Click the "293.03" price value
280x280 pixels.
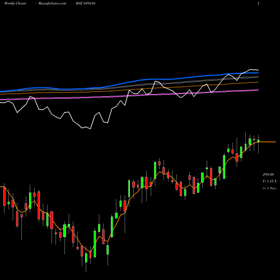268,174
